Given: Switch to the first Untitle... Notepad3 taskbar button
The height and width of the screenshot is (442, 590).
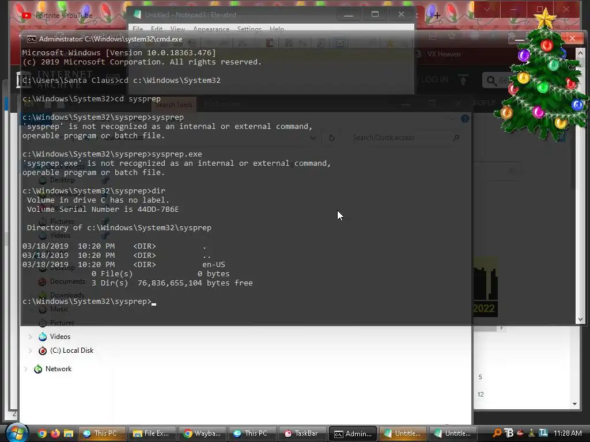Looking at the screenshot, I should click(403, 433).
